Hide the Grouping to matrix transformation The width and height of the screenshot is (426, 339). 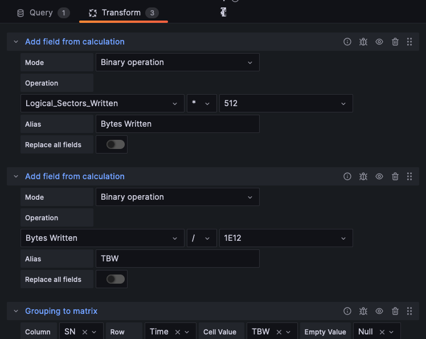[379, 311]
